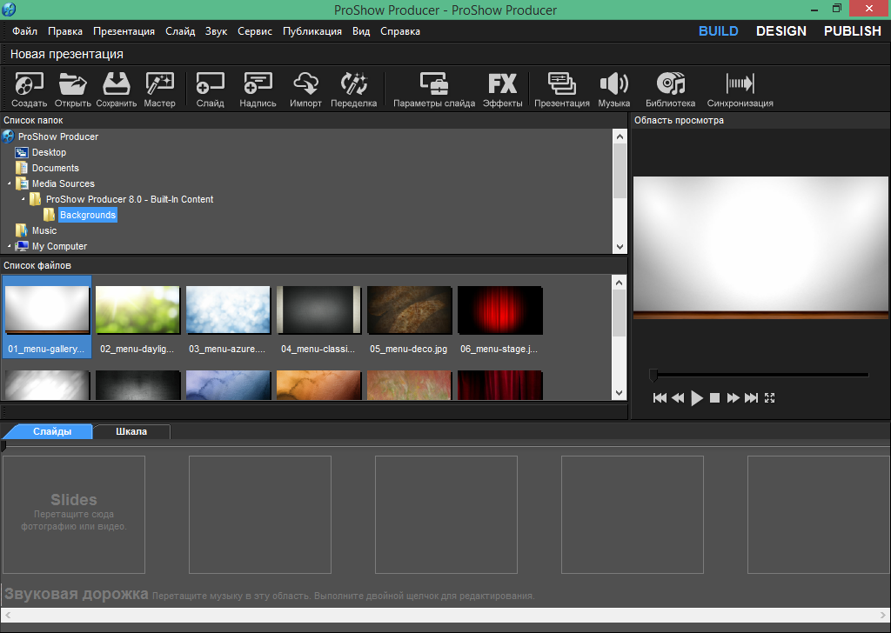This screenshot has height=633, width=891.
Task: Click the preview seek slider handle
Action: (653, 375)
